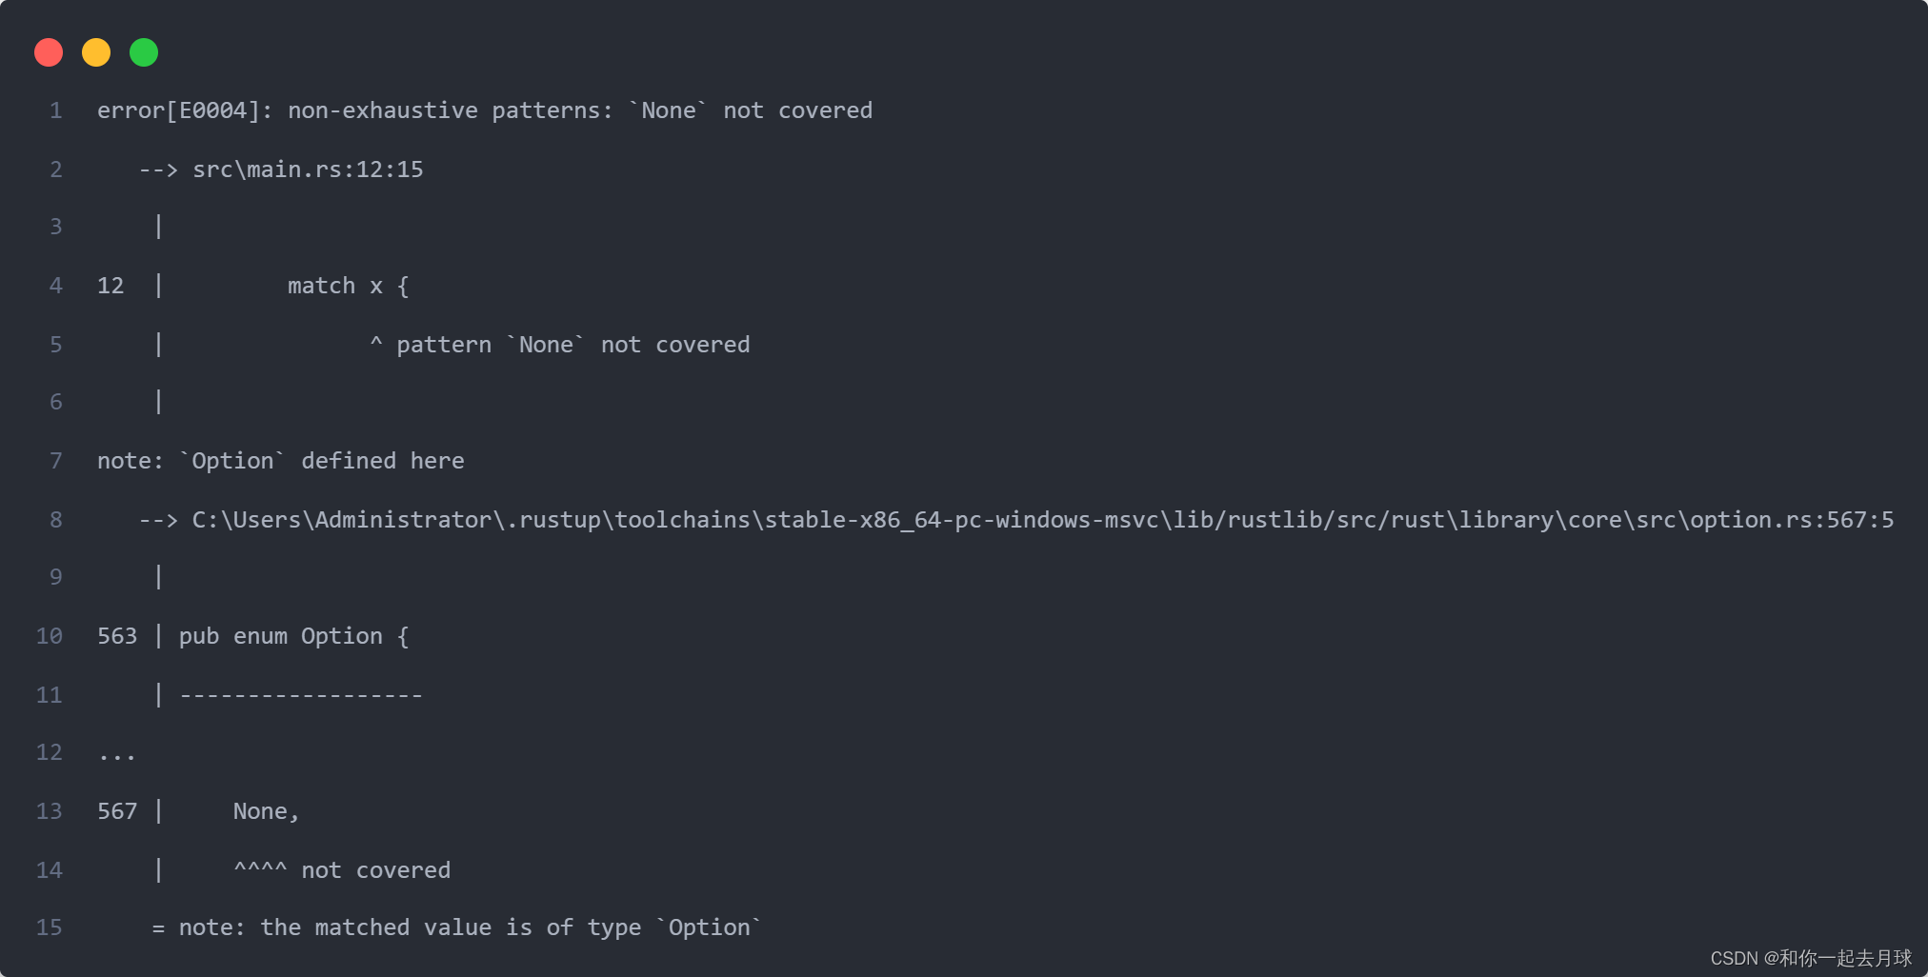Click the src\main.rs:12:15 file path
The width and height of the screenshot is (1928, 977).
(x=308, y=169)
